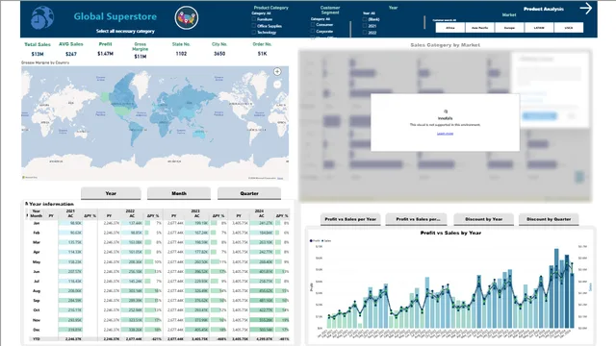Show the Discount by Year chart
The height and width of the screenshot is (346, 616).
point(483,219)
